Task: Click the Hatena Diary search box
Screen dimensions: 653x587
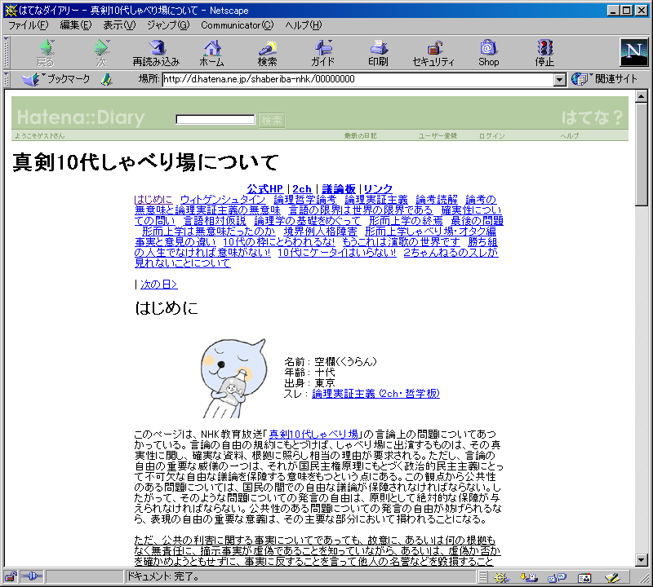Action: pos(215,120)
